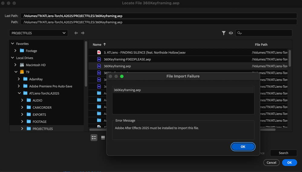Expand the AdamRay folder node
This screenshot has width=302, height=172.
coord(19,79)
